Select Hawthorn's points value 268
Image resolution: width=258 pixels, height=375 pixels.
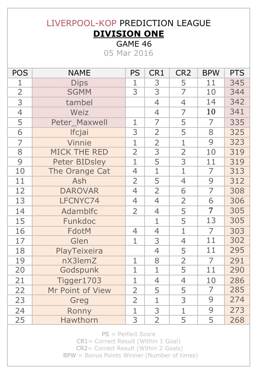coord(237,320)
